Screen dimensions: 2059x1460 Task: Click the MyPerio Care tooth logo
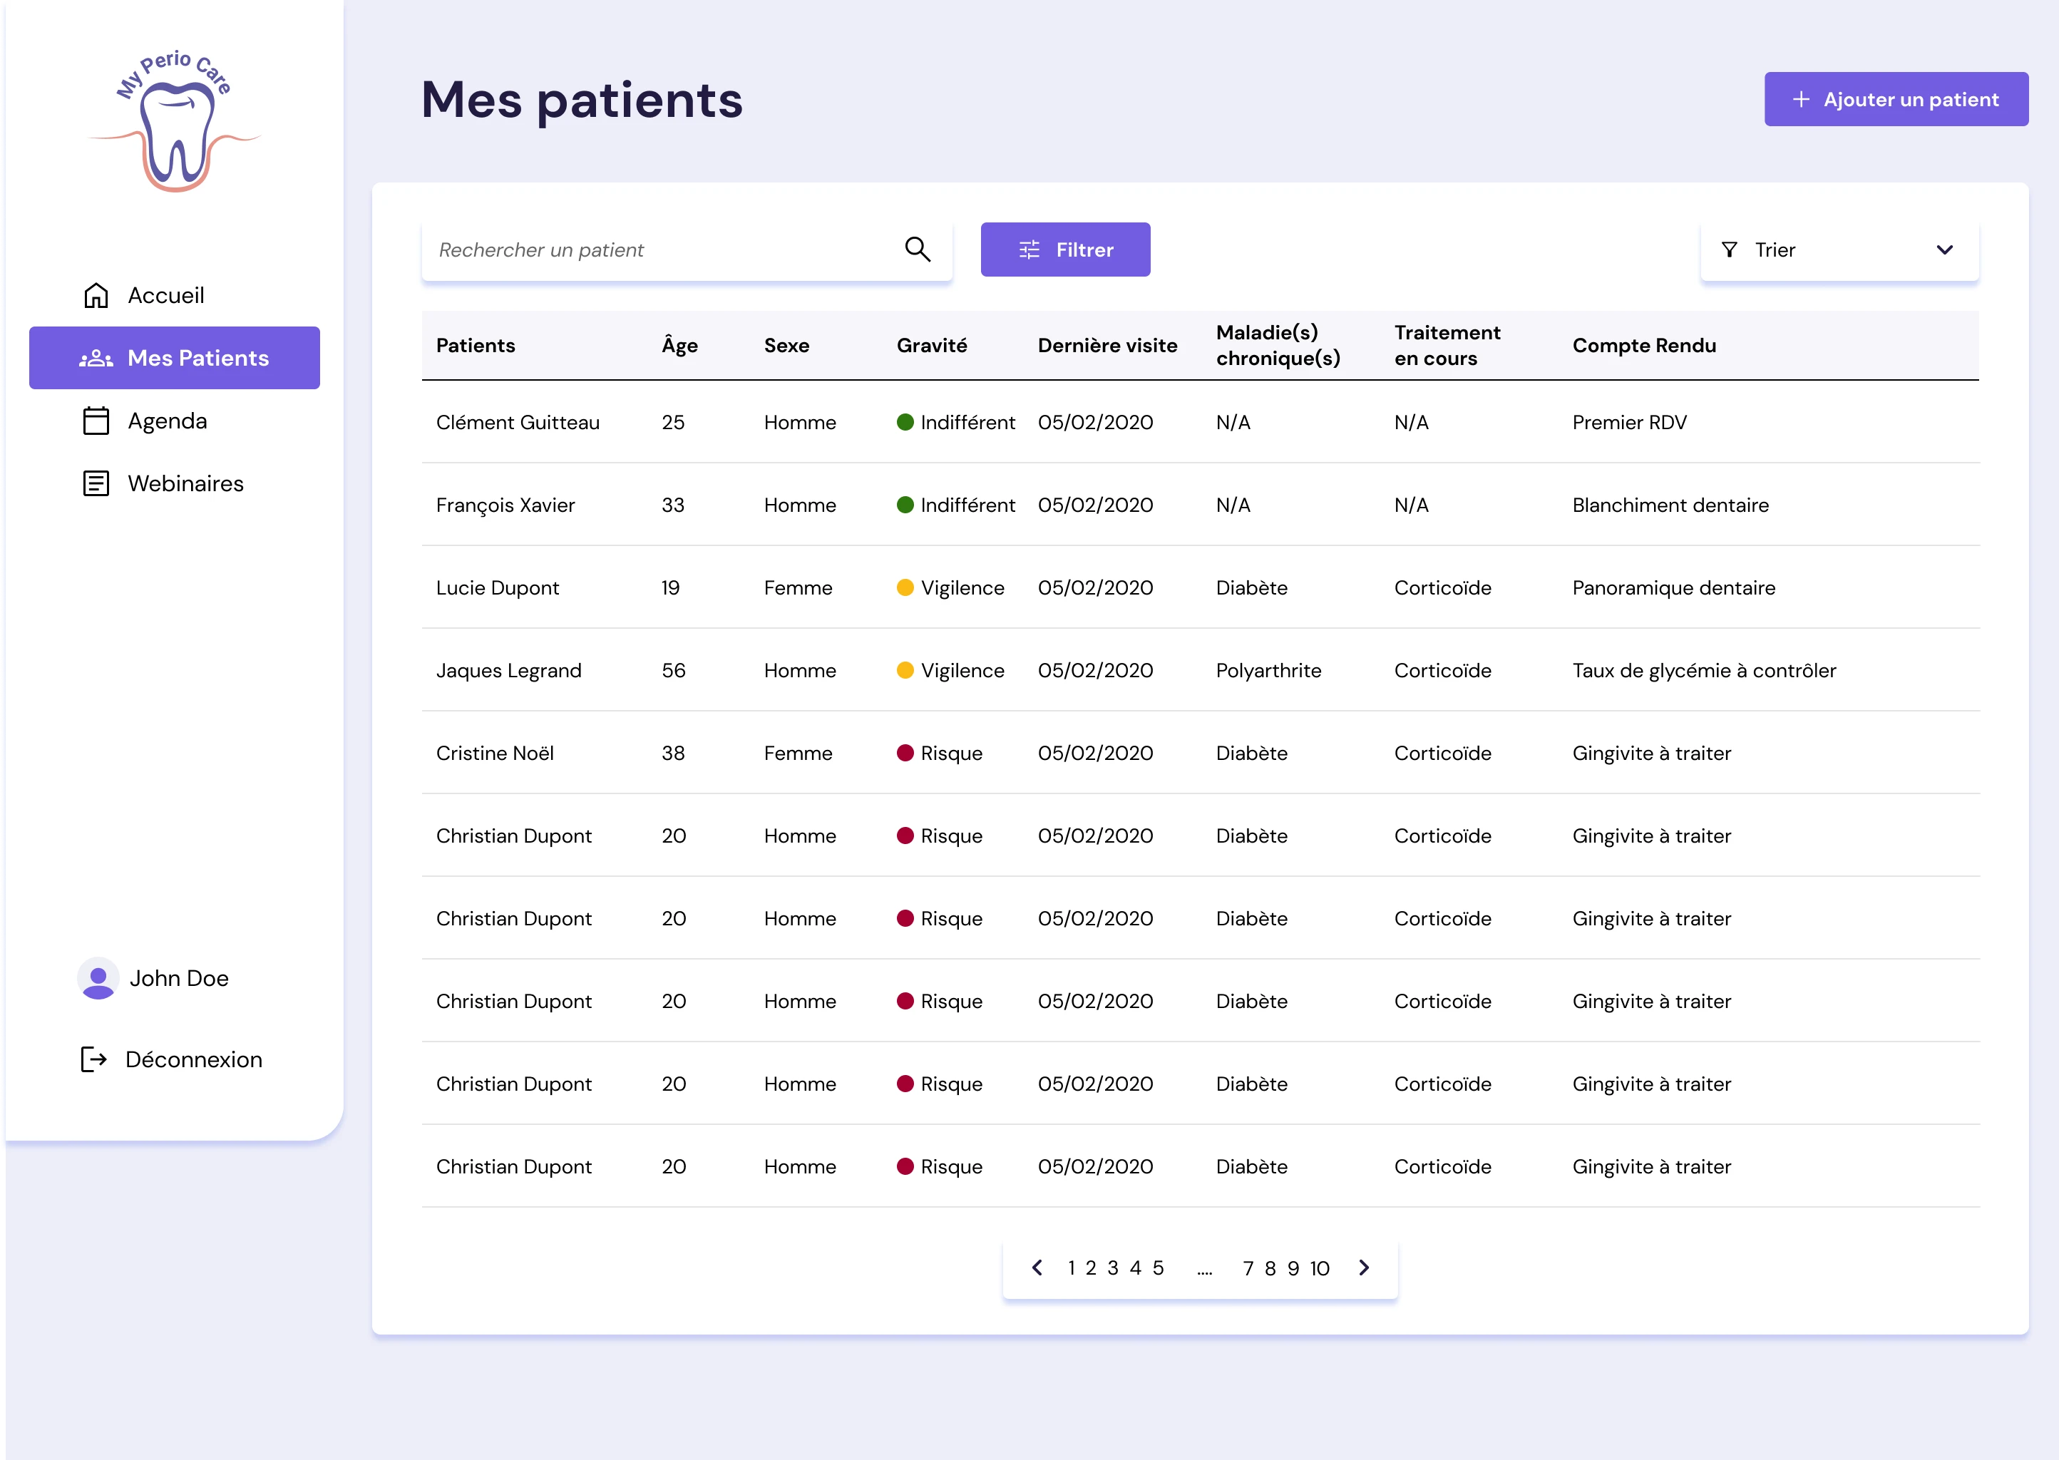tap(175, 120)
